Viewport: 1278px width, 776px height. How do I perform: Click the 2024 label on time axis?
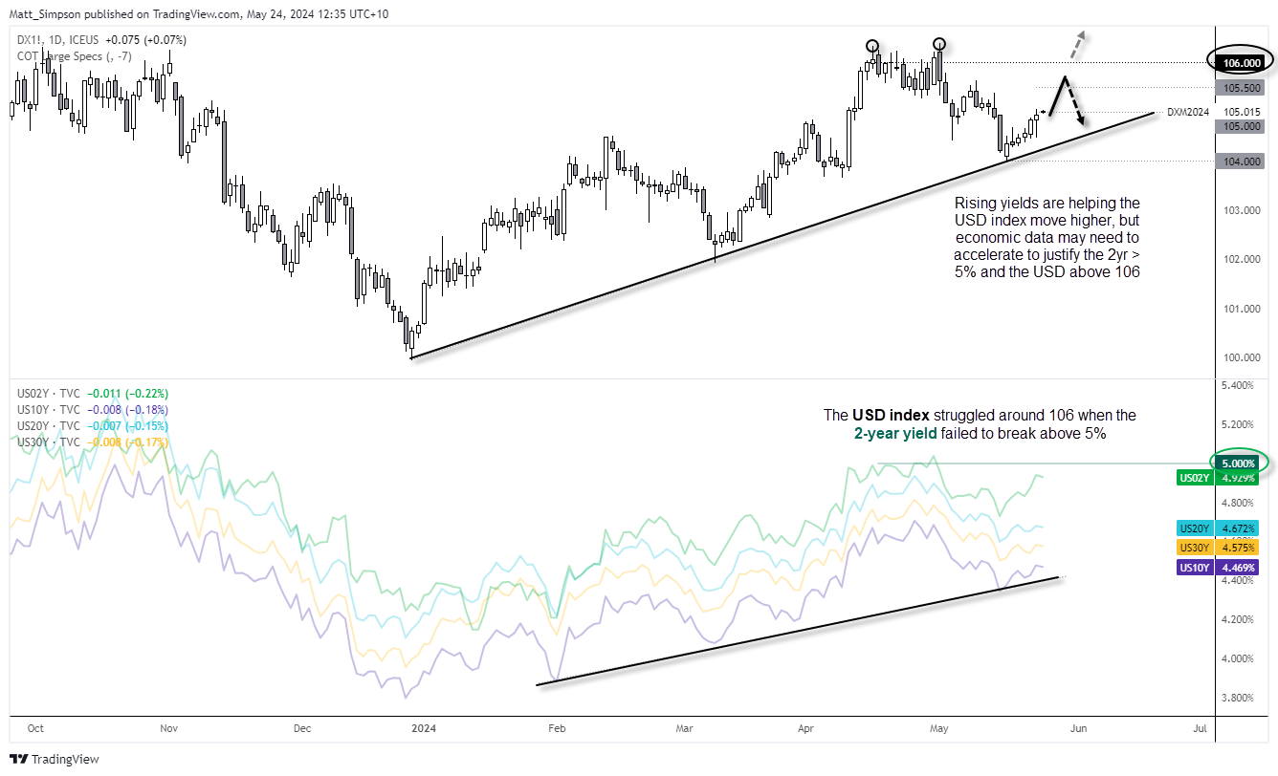tap(422, 728)
